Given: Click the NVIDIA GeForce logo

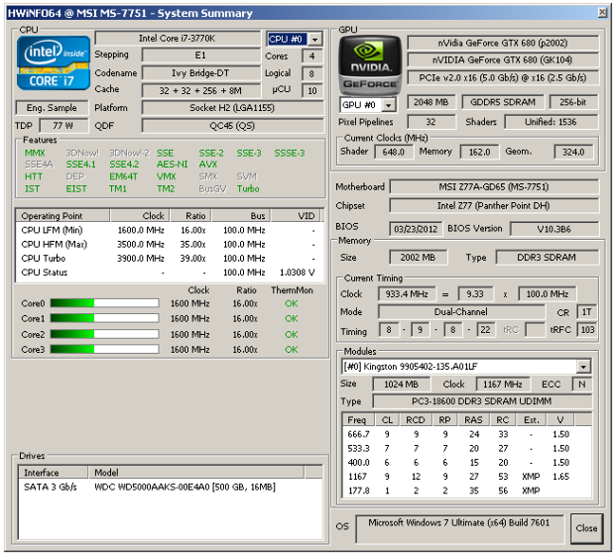Looking at the screenshot, I should (370, 64).
